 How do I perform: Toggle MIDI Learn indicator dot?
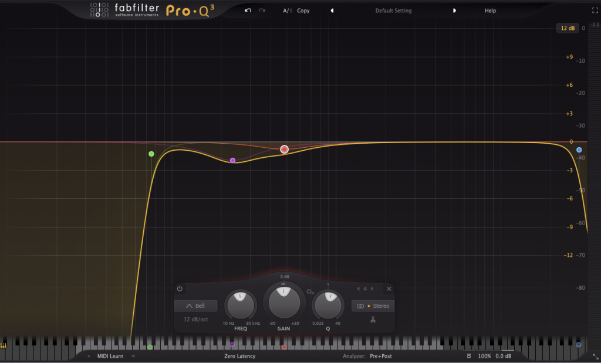[x=89, y=356]
